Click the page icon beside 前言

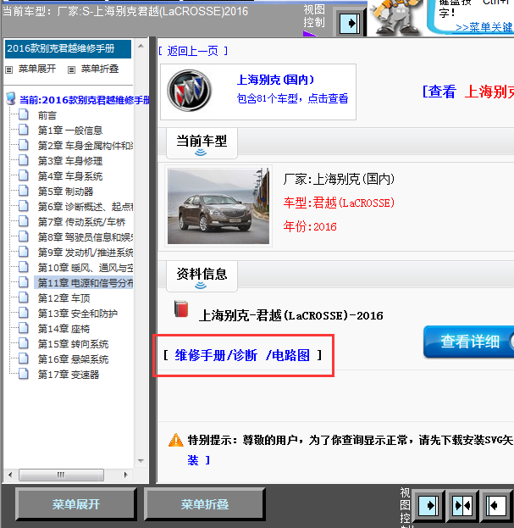click(23, 114)
